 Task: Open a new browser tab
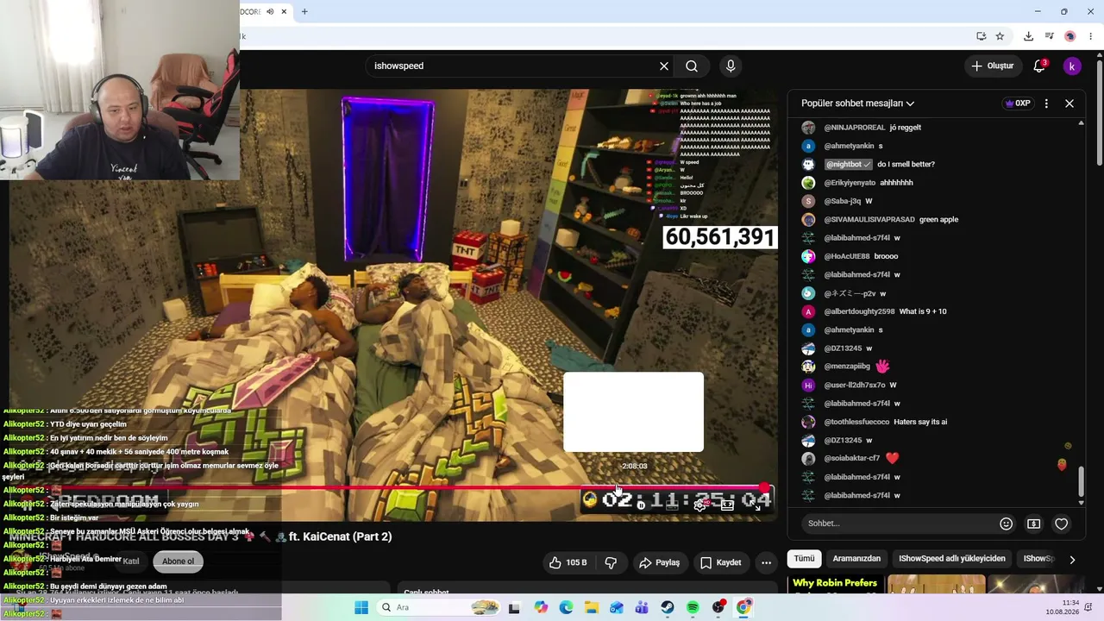click(304, 11)
